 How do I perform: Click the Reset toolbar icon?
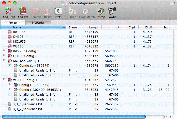click(47, 11)
